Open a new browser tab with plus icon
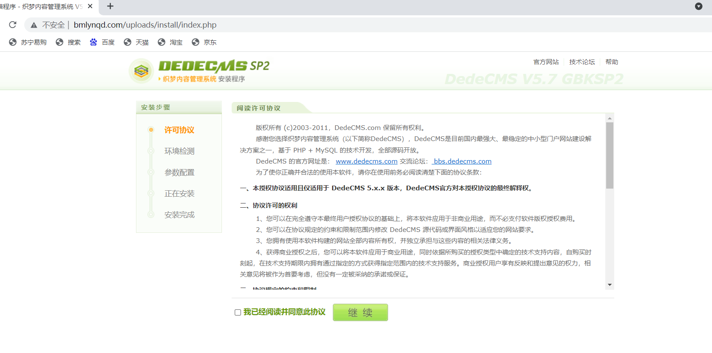Image resolution: width=712 pixels, height=353 pixels. pyautogui.click(x=110, y=6)
